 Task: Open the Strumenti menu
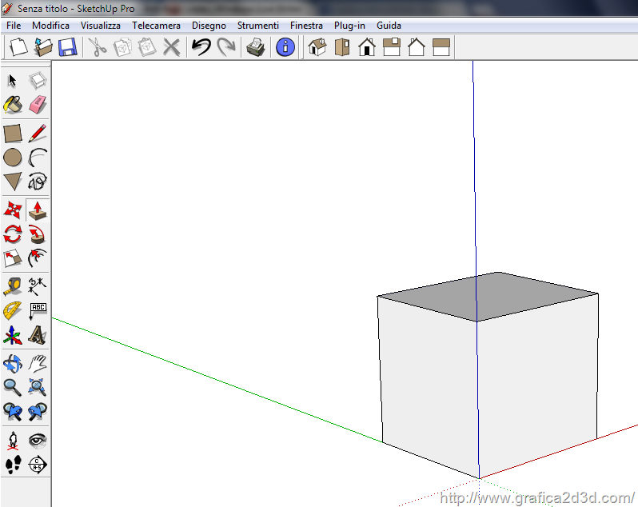coord(257,26)
